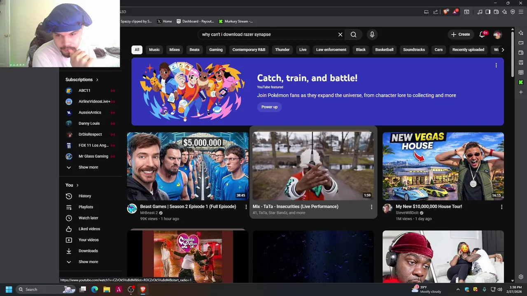This screenshot has width=527, height=296.
Task: Open options for Vegas House Tour video
Action: pos(501,207)
